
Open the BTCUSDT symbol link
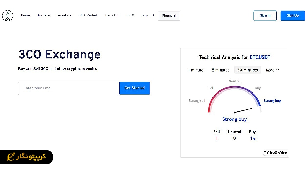click(x=260, y=57)
